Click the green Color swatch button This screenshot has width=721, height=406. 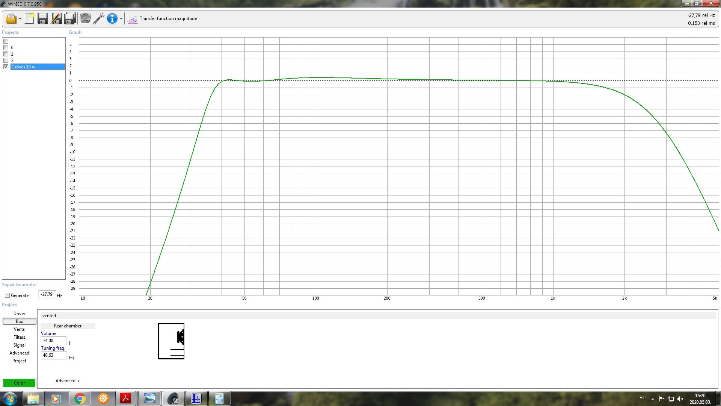pyautogui.click(x=19, y=383)
